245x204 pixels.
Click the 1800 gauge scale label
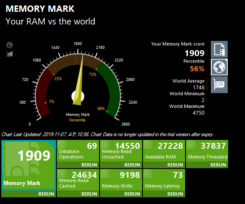pos(78,44)
